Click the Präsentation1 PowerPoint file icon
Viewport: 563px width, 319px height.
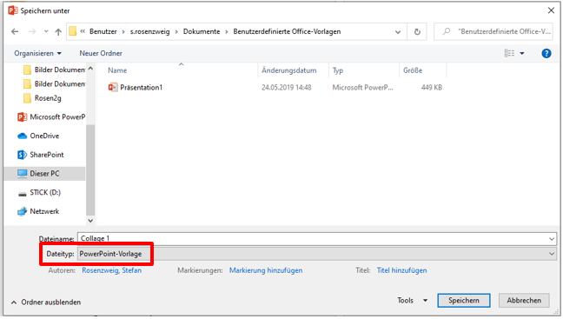pos(113,87)
